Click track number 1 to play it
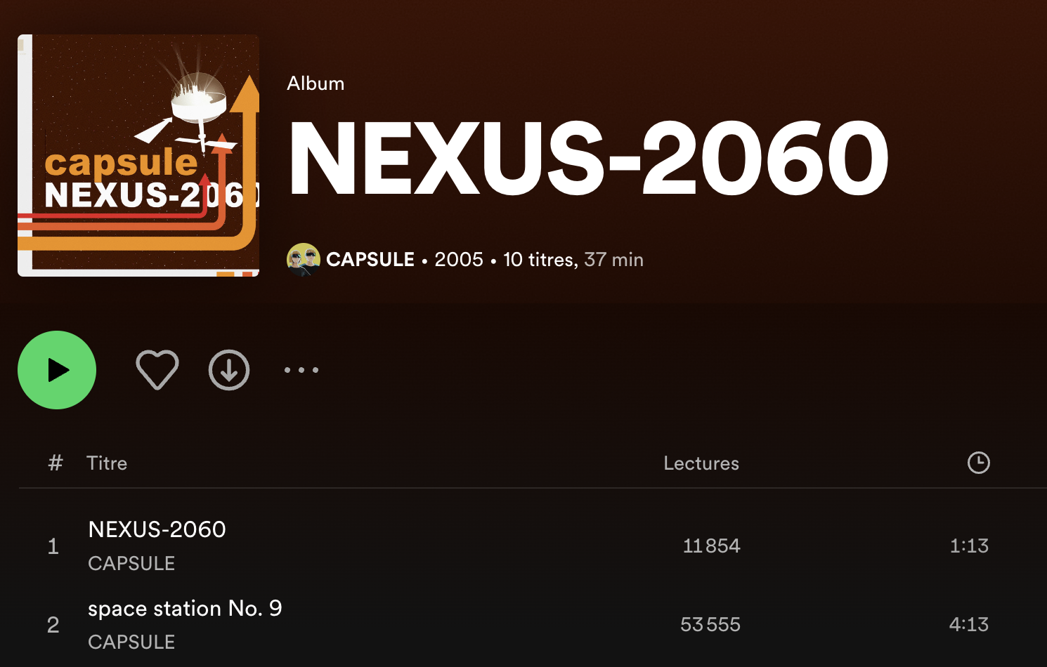The height and width of the screenshot is (667, 1047). (x=53, y=546)
